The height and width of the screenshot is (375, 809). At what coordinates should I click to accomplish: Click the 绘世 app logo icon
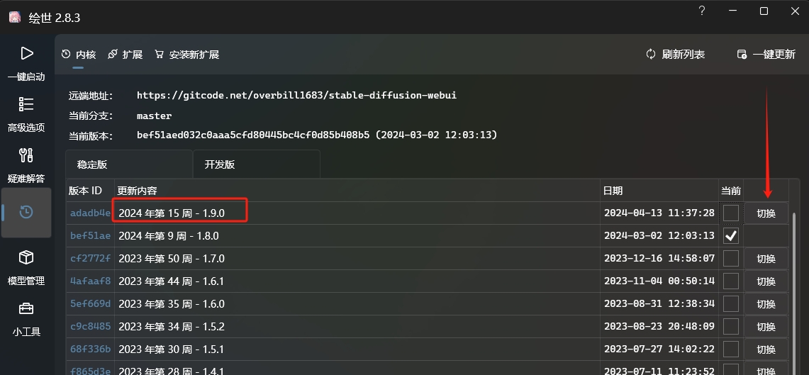coord(15,17)
